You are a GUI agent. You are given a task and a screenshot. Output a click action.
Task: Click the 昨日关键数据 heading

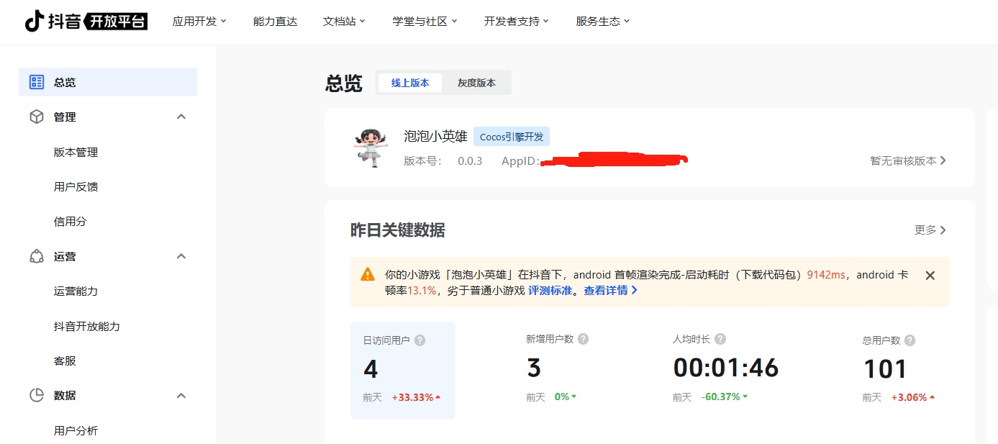click(x=397, y=230)
